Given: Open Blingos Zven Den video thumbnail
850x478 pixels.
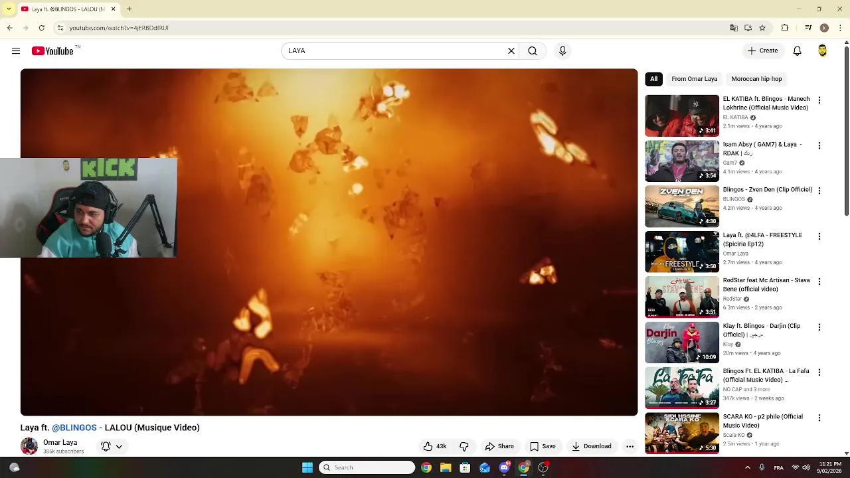Looking at the screenshot, I should pyautogui.click(x=682, y=206).
